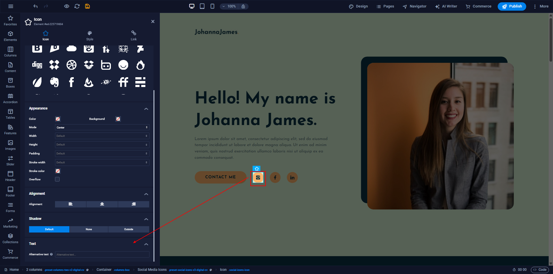Click the Alternative text input field
The image size is (553, 274).
tap(102, 255)
